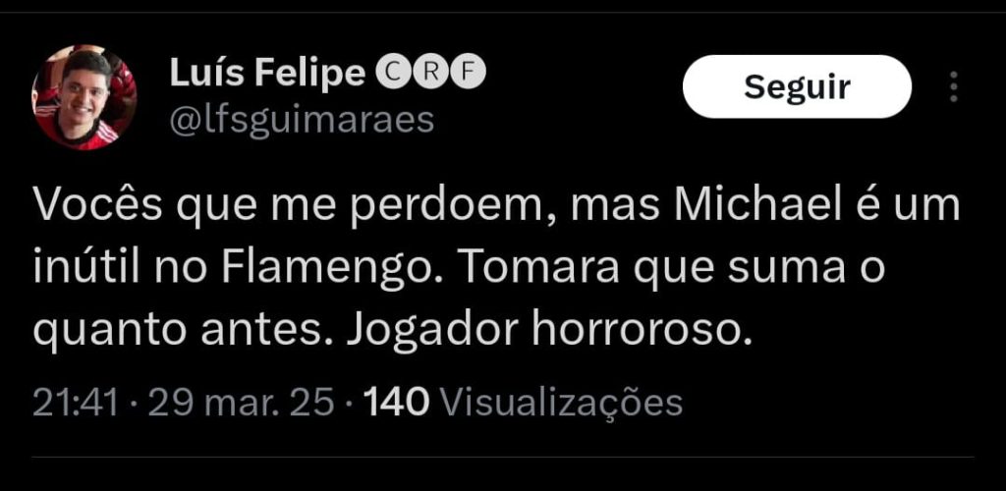Viewport: 1006px width, 491px height.
Task: Follow the user with Seguir button
Action: coord(797,86)
